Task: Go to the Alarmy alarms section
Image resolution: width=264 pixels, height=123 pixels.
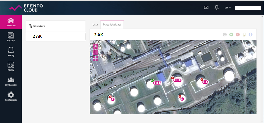Action: point(11,52)
